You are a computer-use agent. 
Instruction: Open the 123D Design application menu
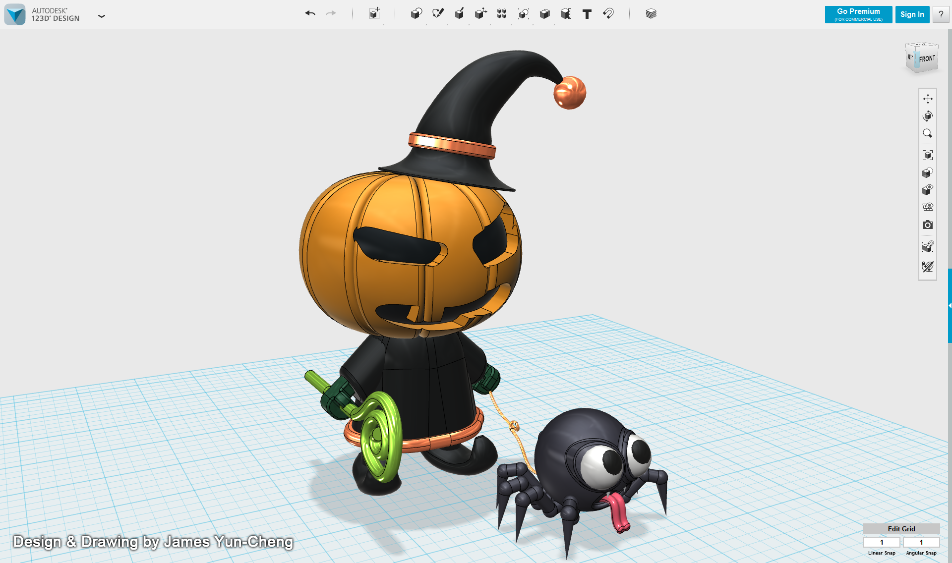pos(102,16)
